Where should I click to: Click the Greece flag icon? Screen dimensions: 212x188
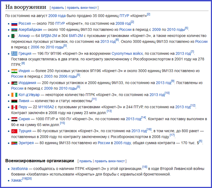(14, 54)
